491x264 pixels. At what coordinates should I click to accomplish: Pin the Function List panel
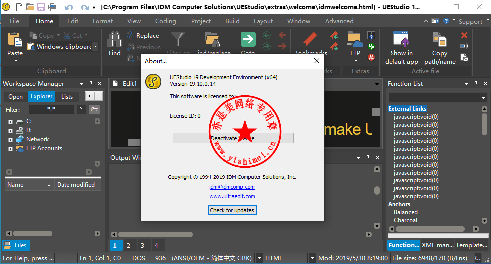[x=476, y=83]
